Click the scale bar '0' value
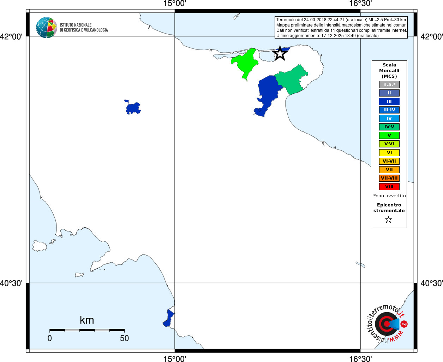 [50, 338]
